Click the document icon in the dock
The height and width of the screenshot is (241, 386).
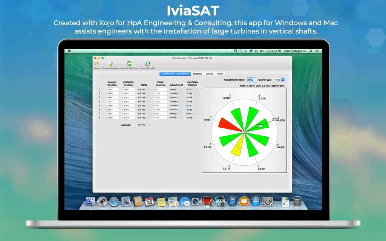pyautogui.click(x=285, y=202)
